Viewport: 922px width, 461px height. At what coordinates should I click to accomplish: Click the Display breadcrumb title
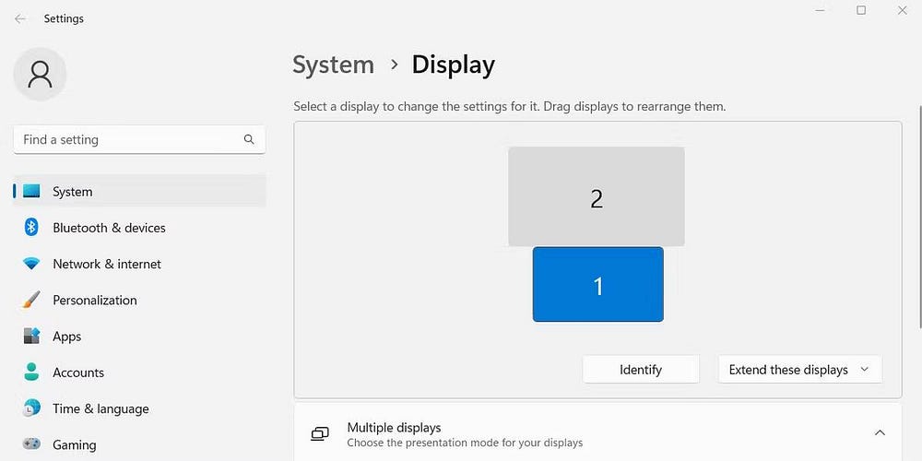click(x=453, y=65)
